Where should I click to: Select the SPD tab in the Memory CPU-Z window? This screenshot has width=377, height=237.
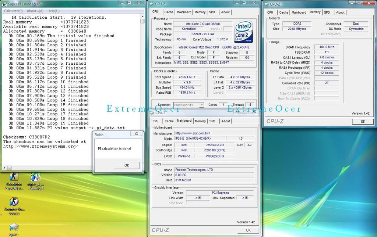click(327, 12)
